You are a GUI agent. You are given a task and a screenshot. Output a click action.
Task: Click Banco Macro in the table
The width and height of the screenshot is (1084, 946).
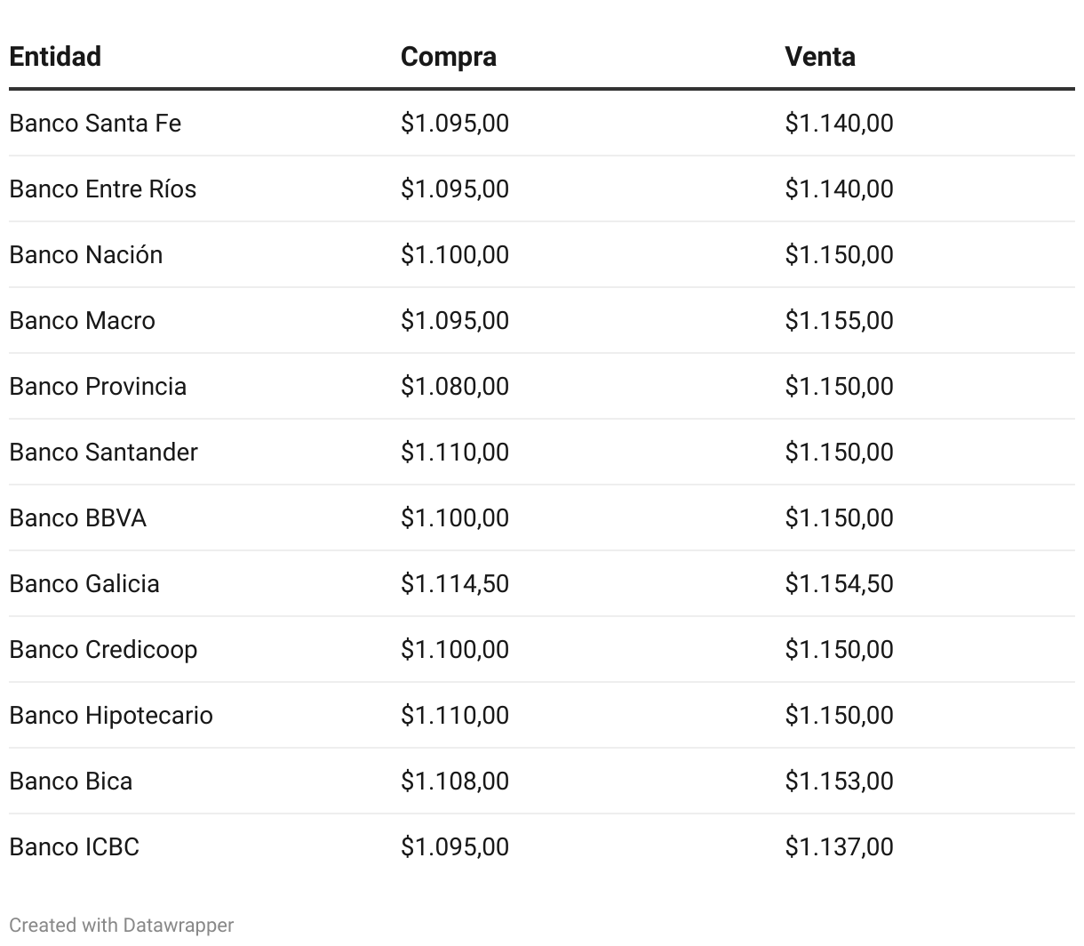[x=82, y=320]
